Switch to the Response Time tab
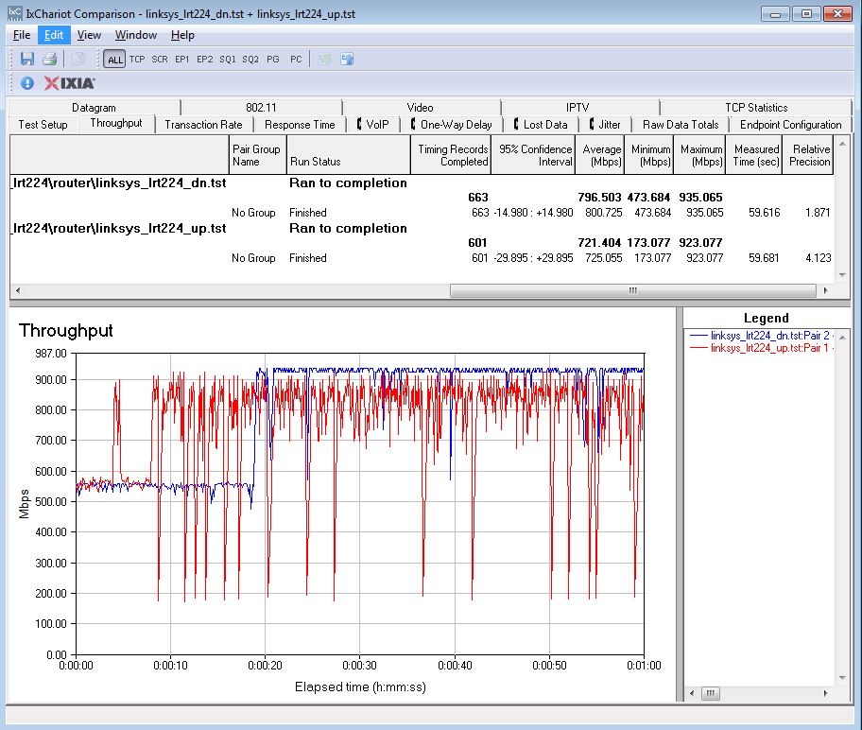Screen dimensions: 862x730 pos(300,125)
